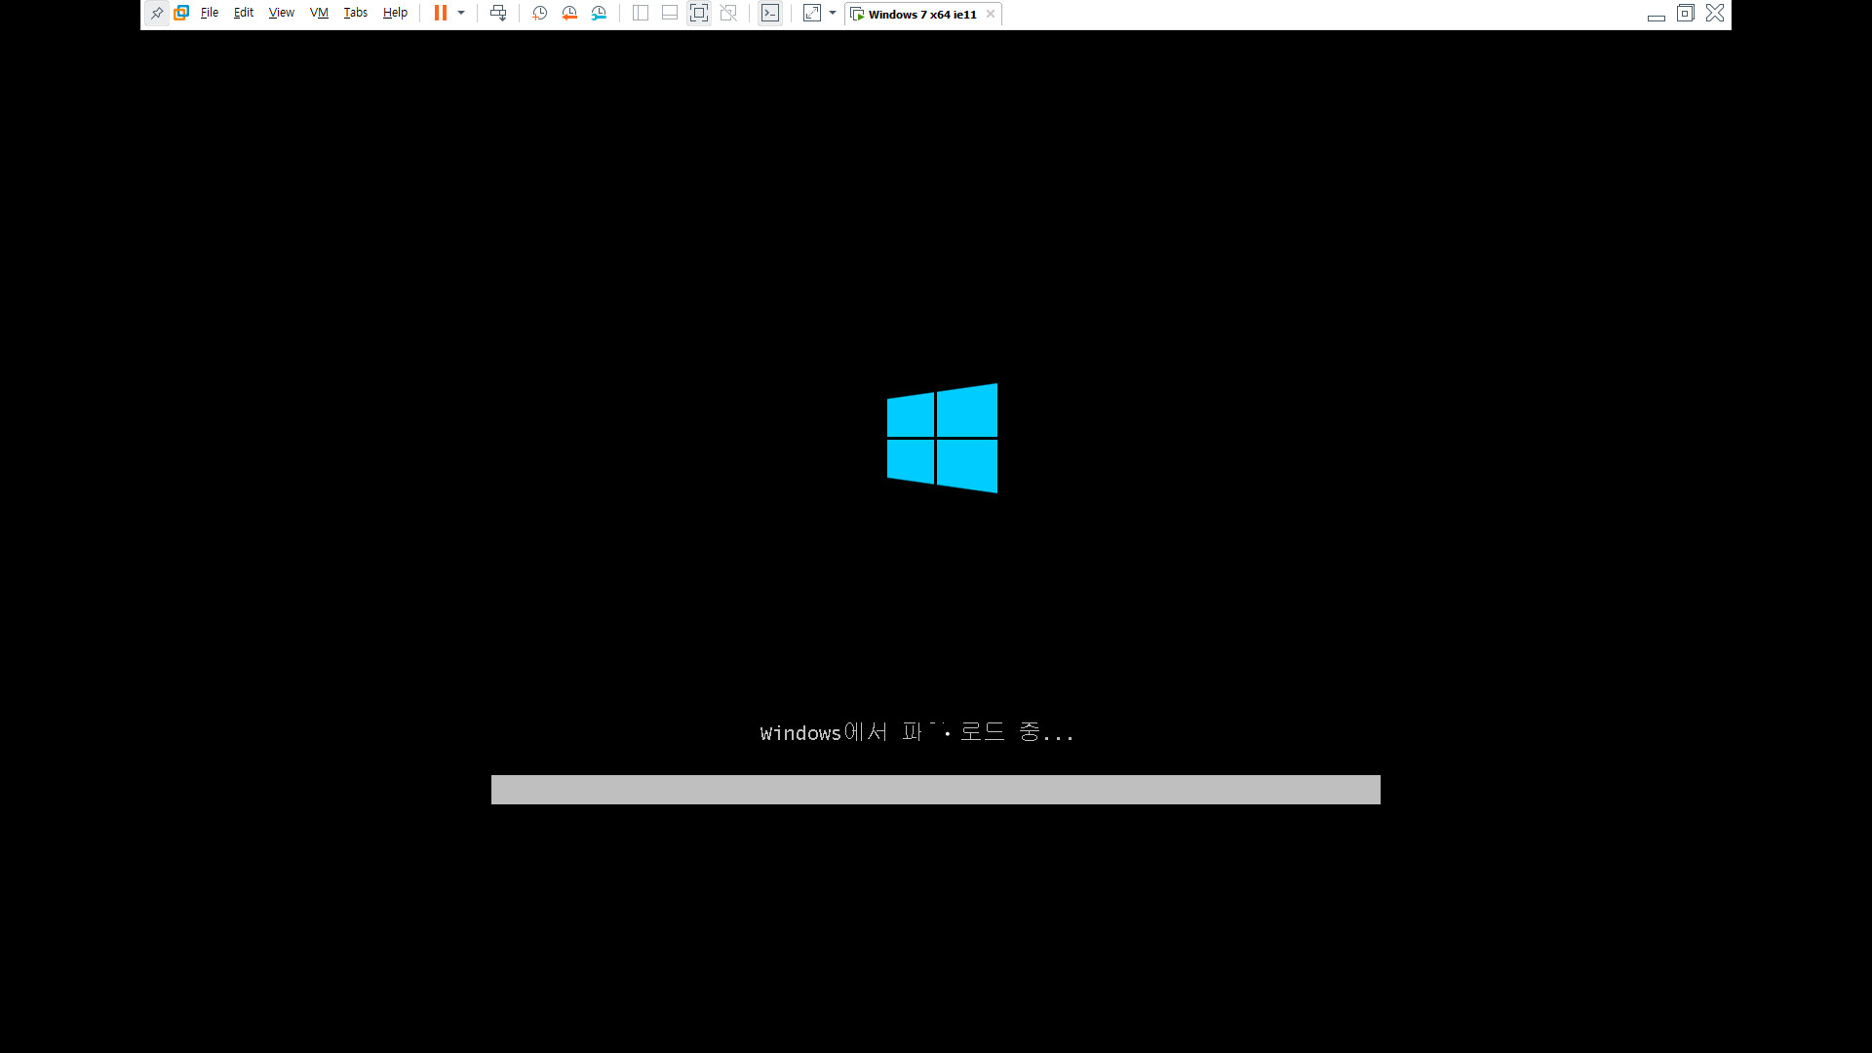Screen dimensions: 1872x1053
Task: Pause the virtual machine
Action: 441,13
